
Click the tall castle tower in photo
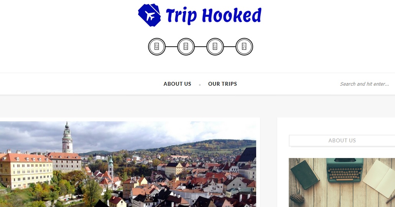[67, 138]
